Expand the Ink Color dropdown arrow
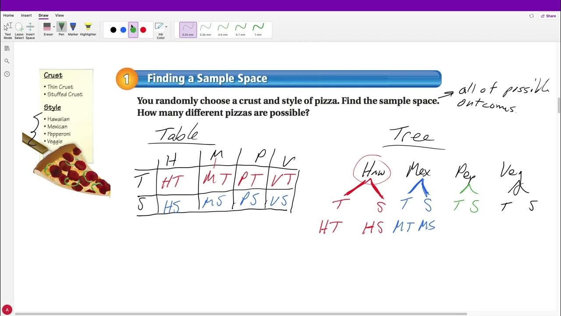Screen dimensions: 561x316 click(166, 27)
